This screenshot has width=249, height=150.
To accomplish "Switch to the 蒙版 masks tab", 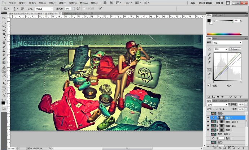I will pos(215,39).
